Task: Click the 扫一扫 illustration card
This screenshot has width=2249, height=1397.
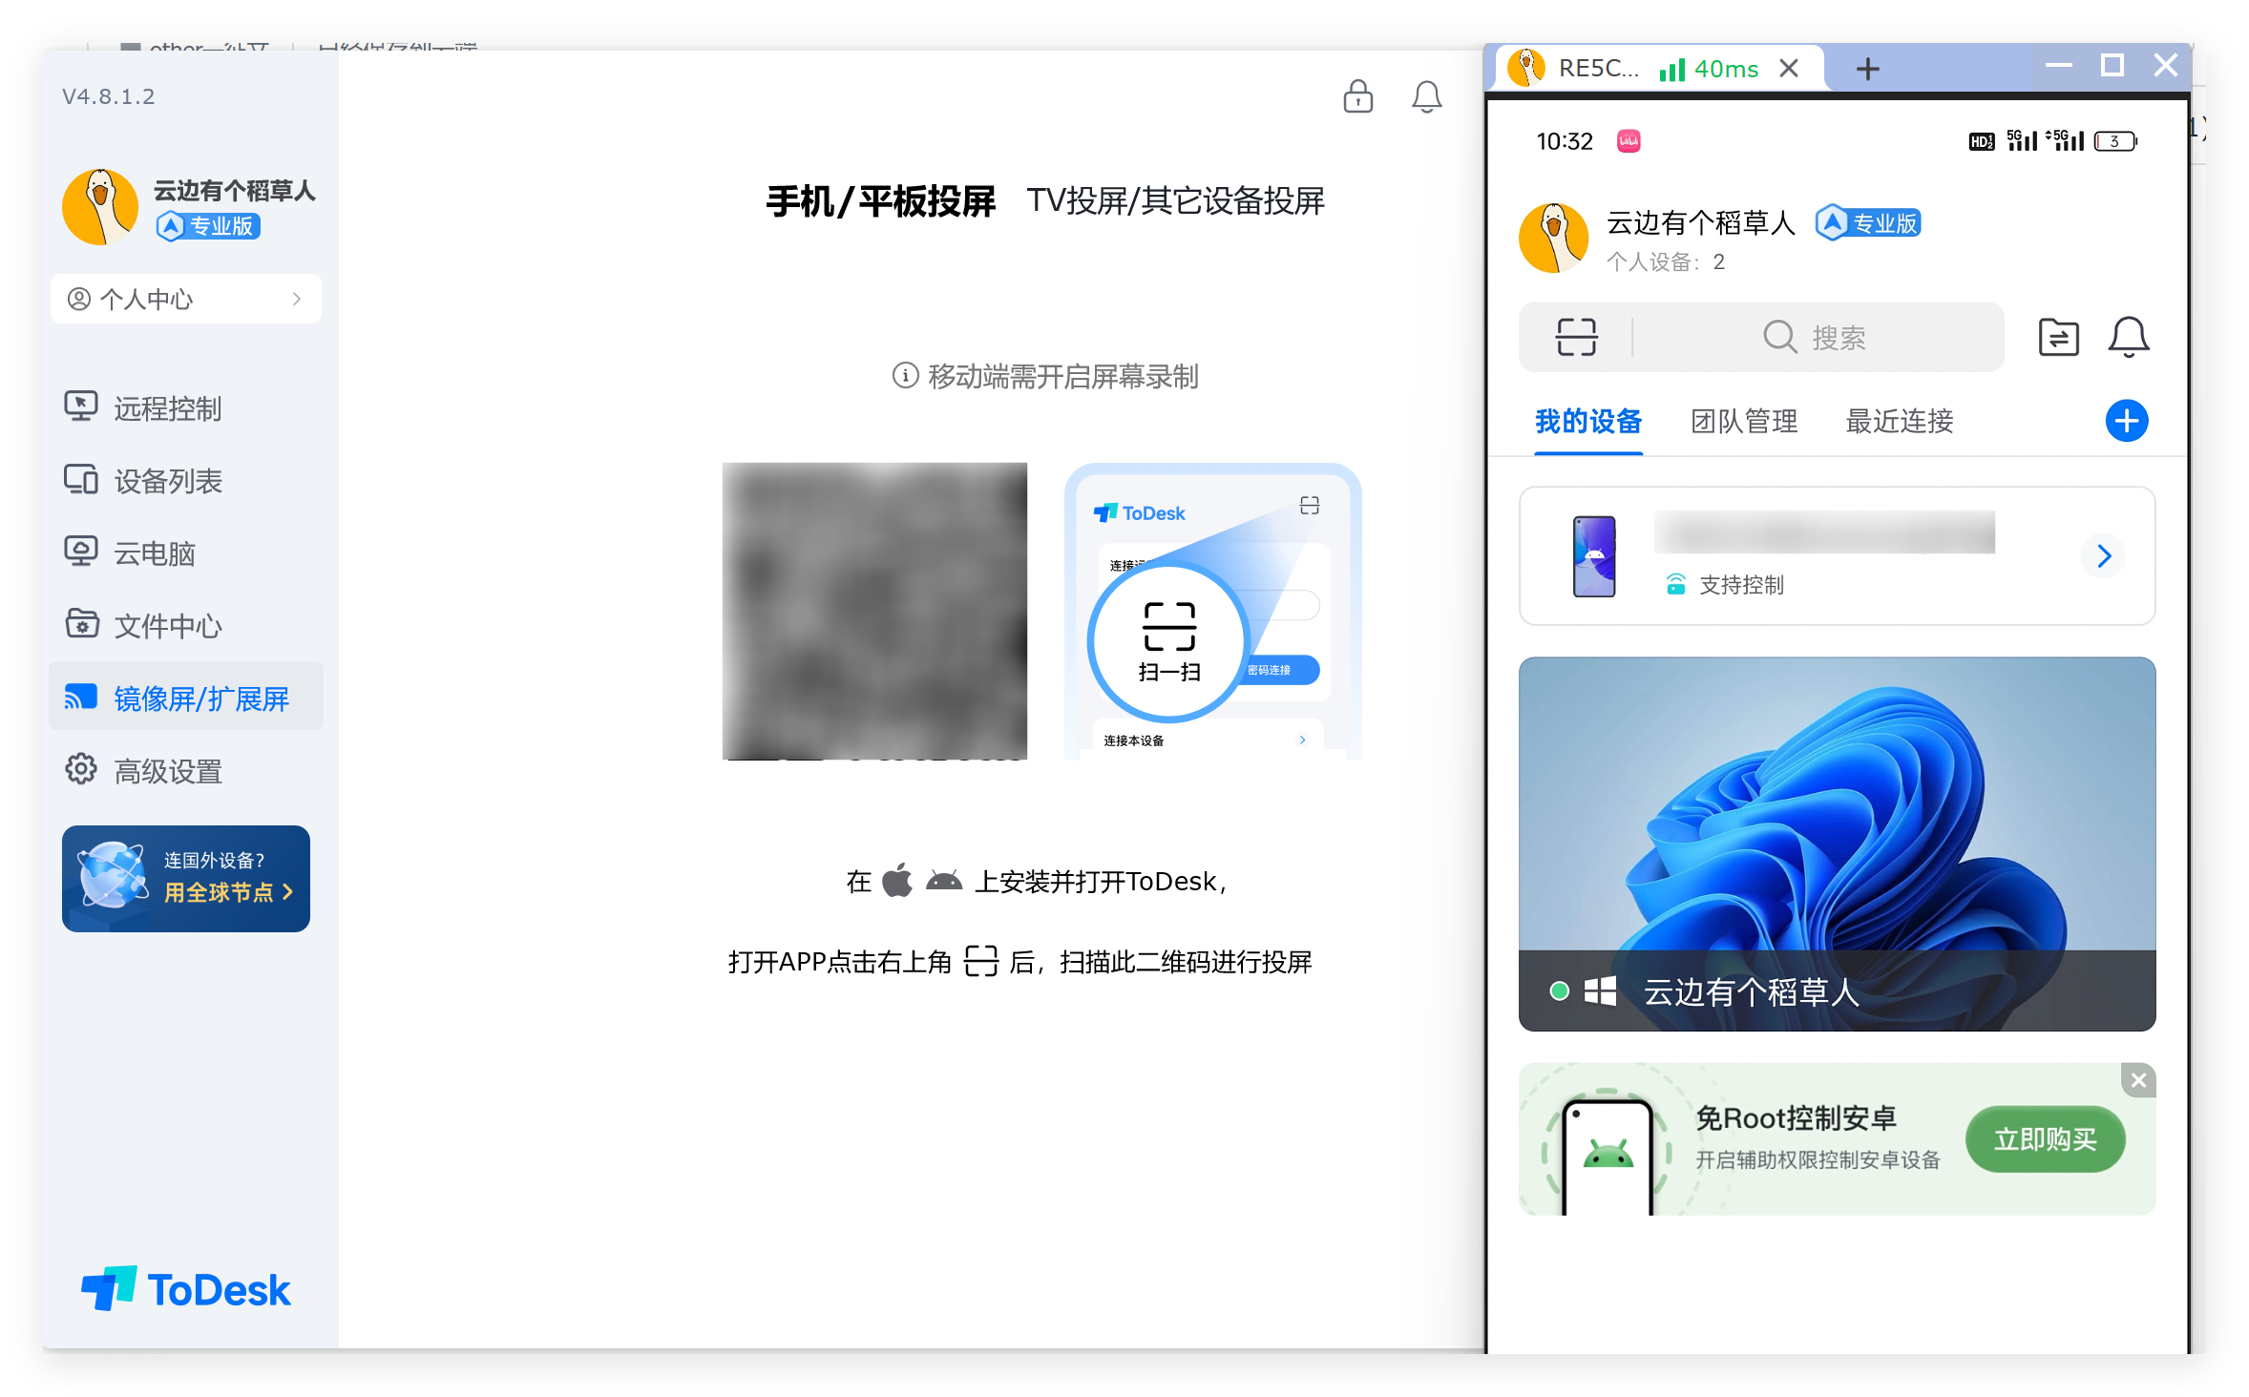Action: (1212, 612)
